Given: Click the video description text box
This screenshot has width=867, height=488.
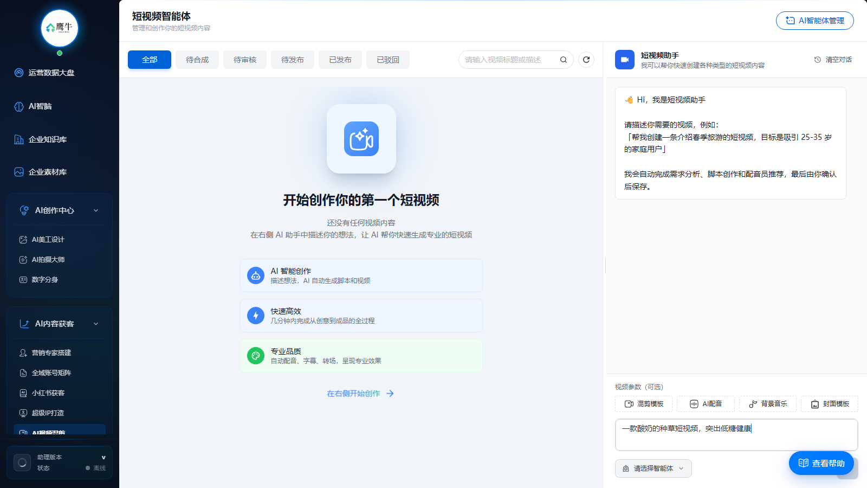Looking at the screenshot, I should [736, 435].
